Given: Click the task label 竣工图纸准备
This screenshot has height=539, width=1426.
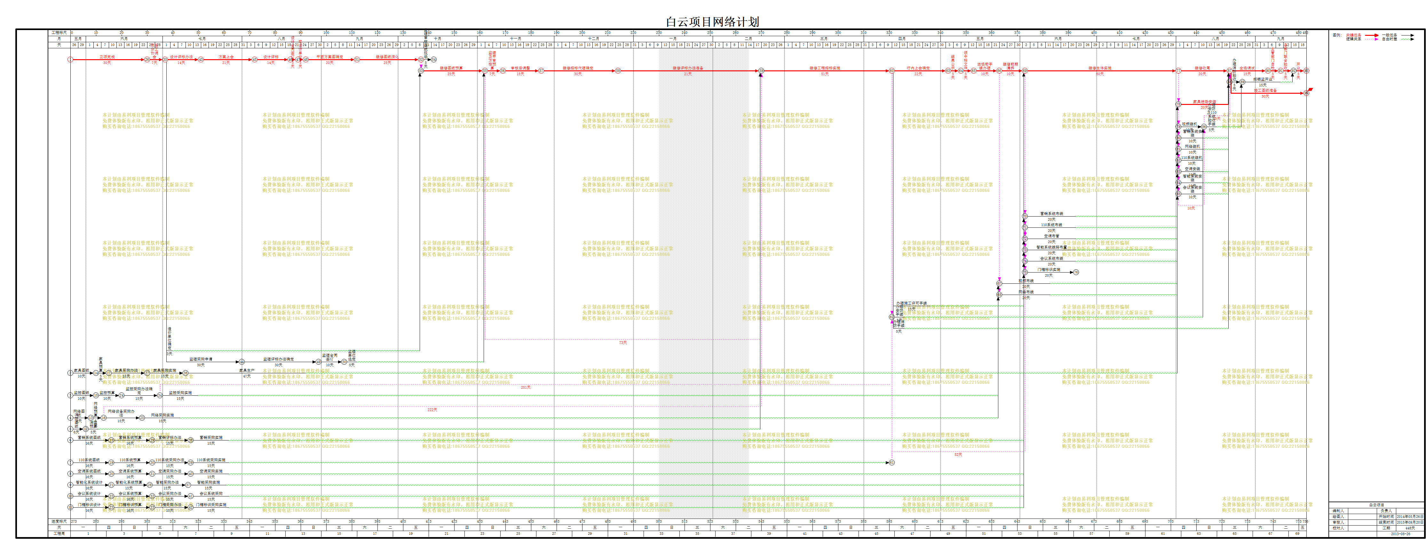Looking at the screenshot, I should coord(1265,90).
